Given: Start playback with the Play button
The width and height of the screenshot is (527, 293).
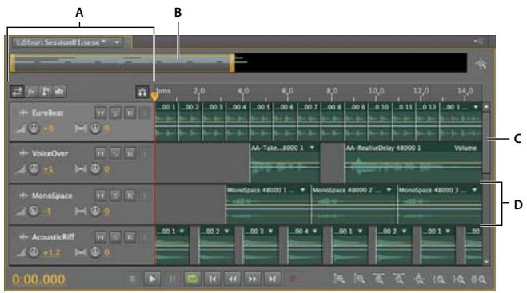Looking at the screenshot, I should [152, 279].
